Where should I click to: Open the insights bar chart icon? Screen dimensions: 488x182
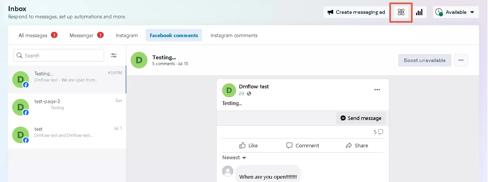click(x=419, y=12)
